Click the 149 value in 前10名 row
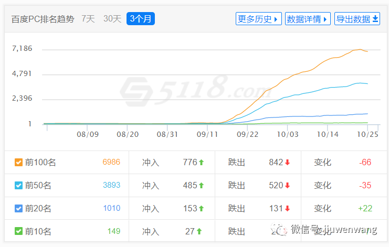The image size is (389, 247). point(114,231)
